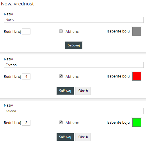Click the Aktivno label in Crvena row
Screen dimensions: 146x143
pyautogui.click(x=72, y=77)
